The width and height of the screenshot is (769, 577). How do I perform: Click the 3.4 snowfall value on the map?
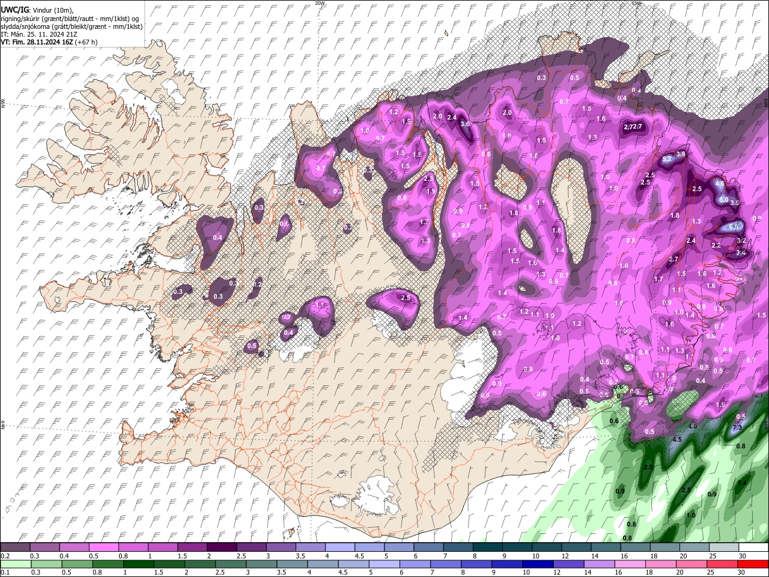pos(741,253)
